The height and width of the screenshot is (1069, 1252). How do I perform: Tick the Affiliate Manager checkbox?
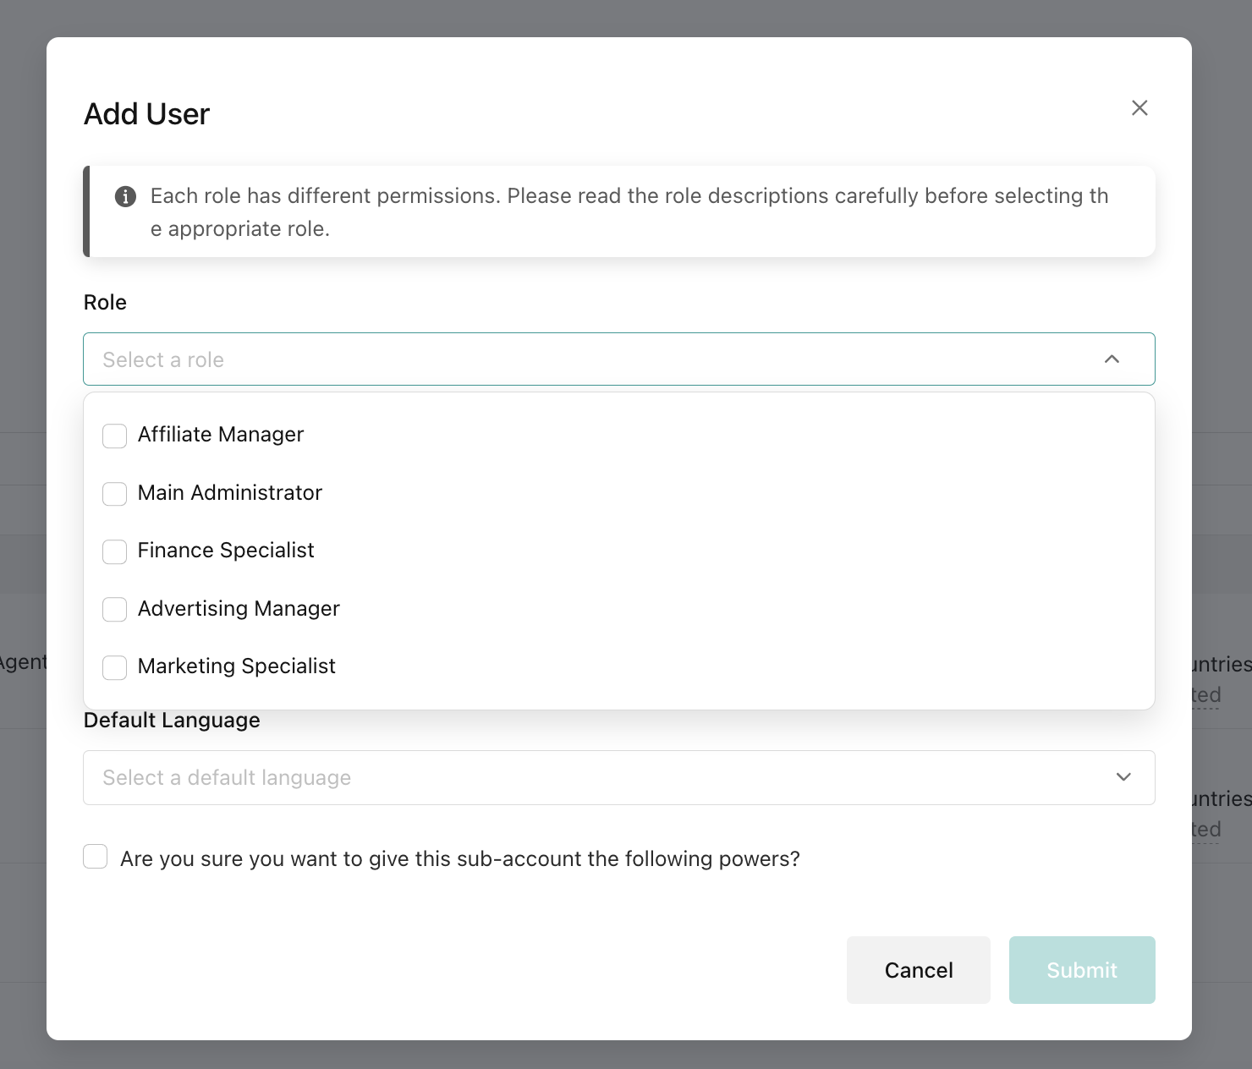114,436
